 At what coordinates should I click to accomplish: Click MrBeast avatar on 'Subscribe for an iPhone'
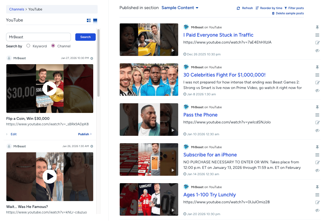[x=186, y=147]
